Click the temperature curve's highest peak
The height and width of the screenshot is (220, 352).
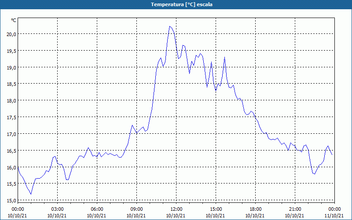coord(170,26)
